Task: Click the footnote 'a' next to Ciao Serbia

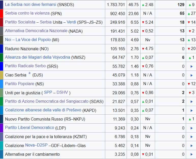Action: 29,73
